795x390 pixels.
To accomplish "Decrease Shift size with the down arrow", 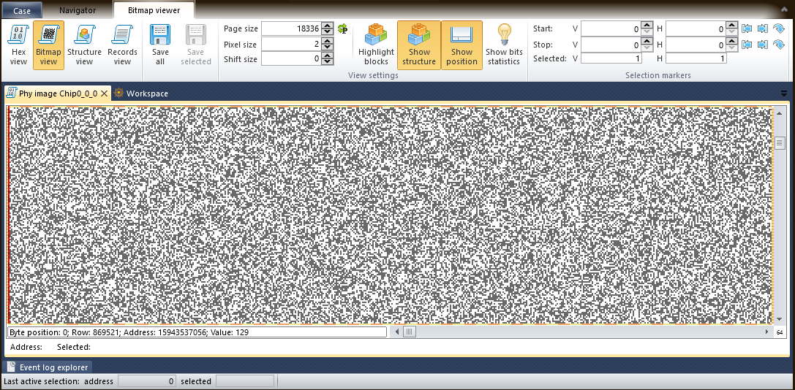I will pos(328,62).
